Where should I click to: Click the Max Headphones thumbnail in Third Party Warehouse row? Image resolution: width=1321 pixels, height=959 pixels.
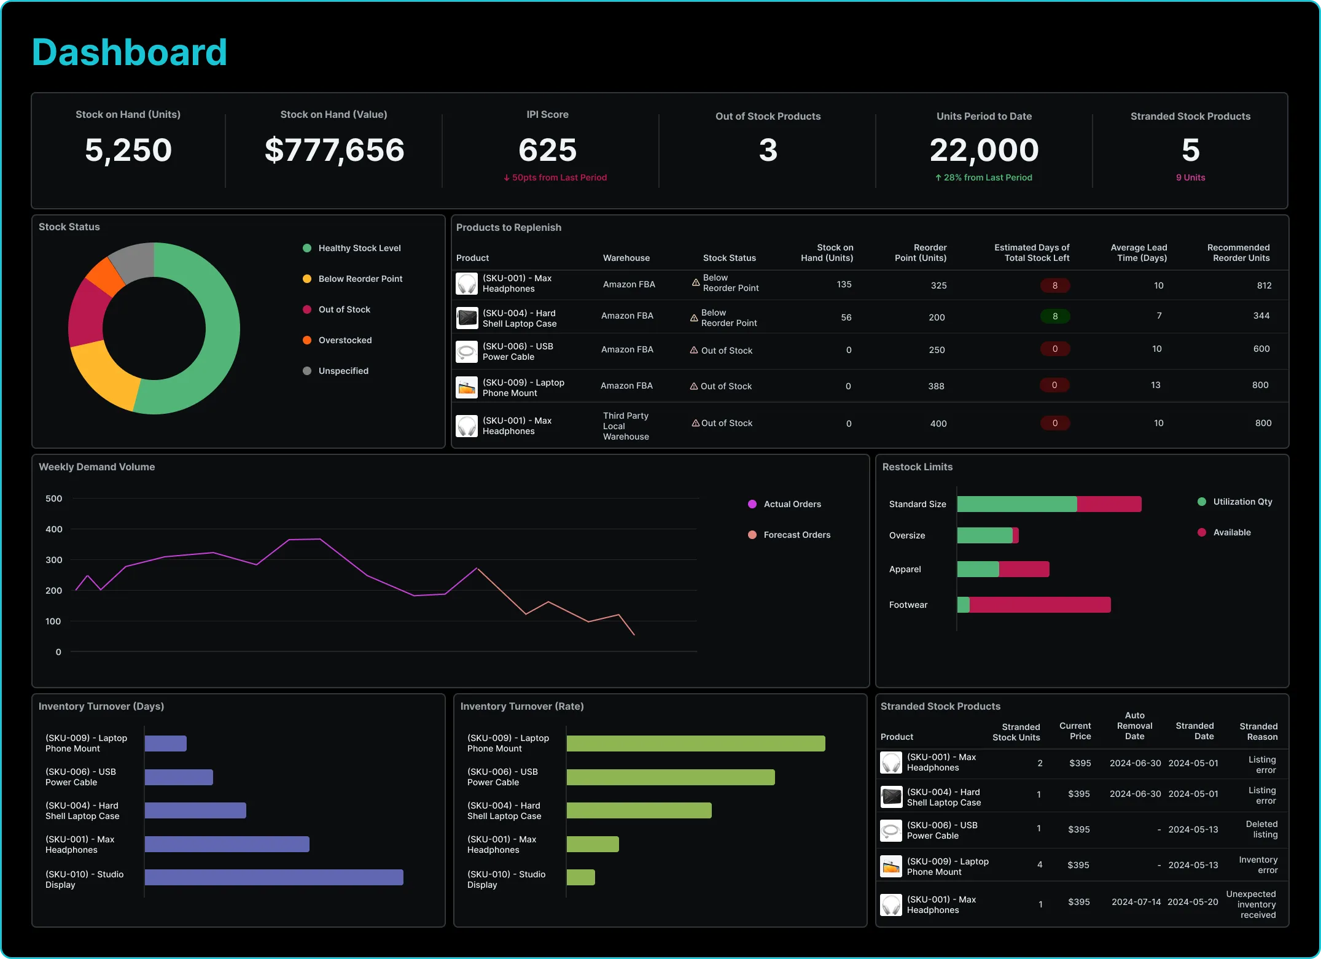467,425
